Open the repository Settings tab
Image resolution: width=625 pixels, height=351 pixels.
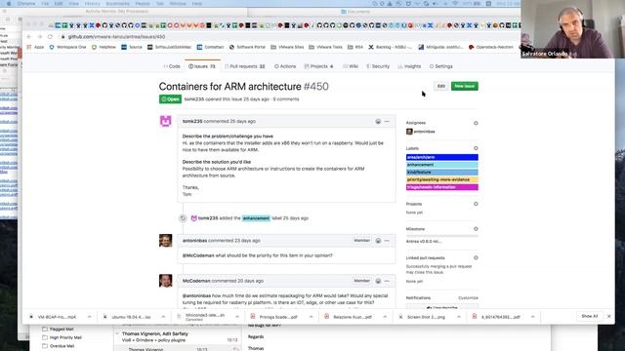440,66
